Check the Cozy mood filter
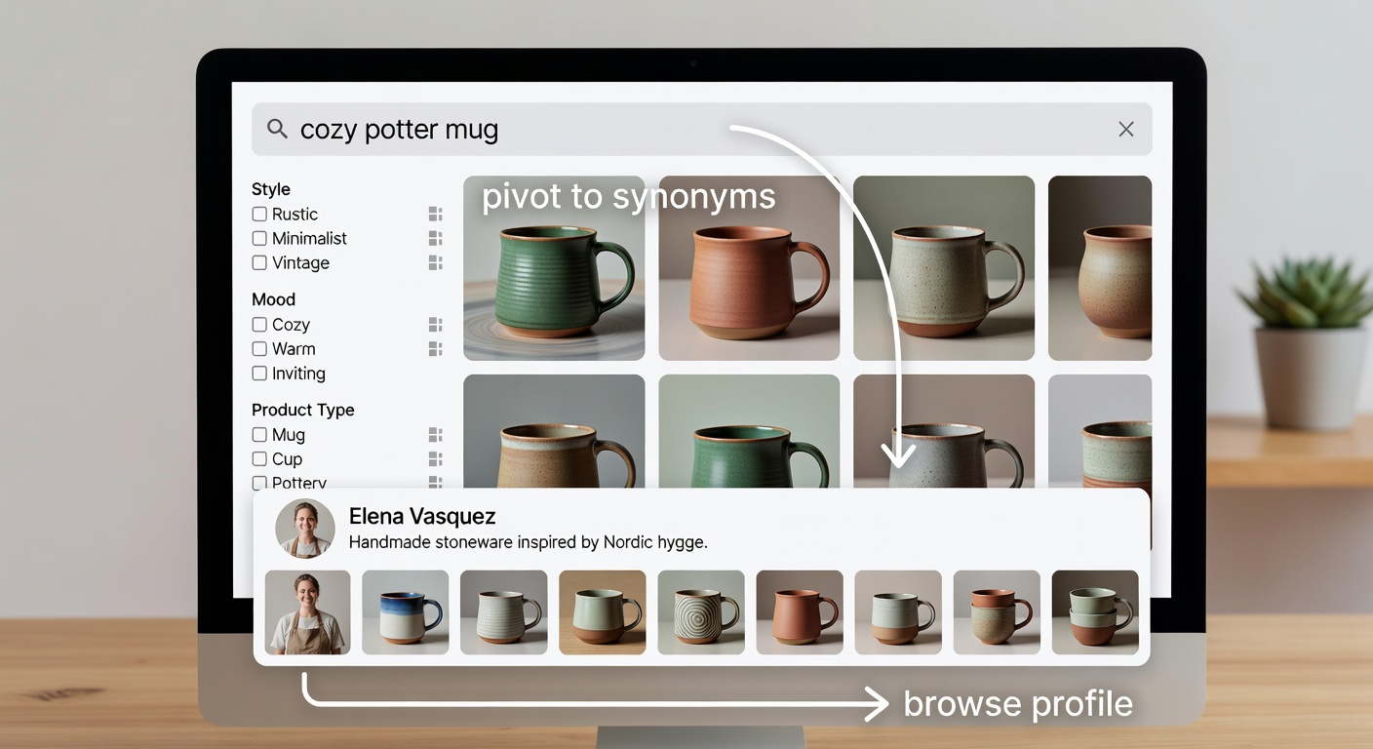 pyautogui.click(x=259, y=324)
